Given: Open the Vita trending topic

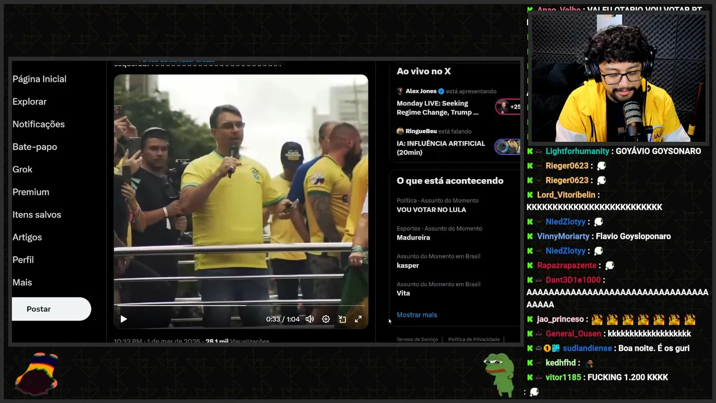Looking at the screenshot, I should coord(403,293).
